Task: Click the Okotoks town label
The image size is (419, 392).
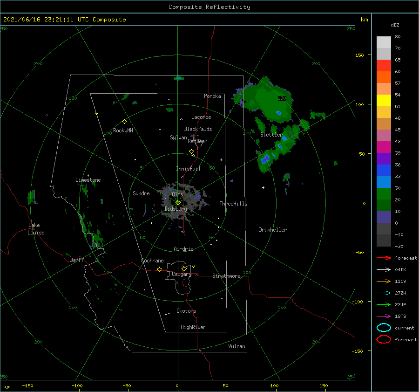Action: 186,311
